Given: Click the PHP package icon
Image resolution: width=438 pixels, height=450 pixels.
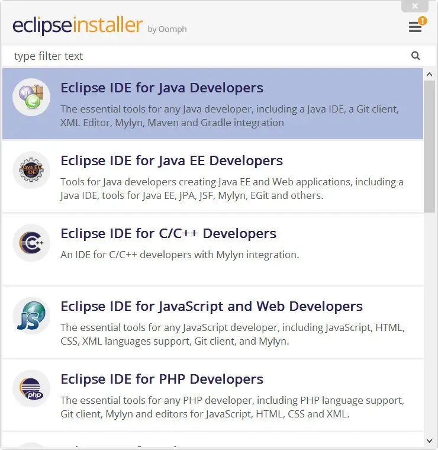Looking at the screenshot, I should 31,388.
